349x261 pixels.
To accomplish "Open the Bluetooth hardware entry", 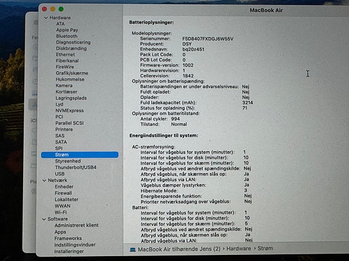I will click(67, 36).
